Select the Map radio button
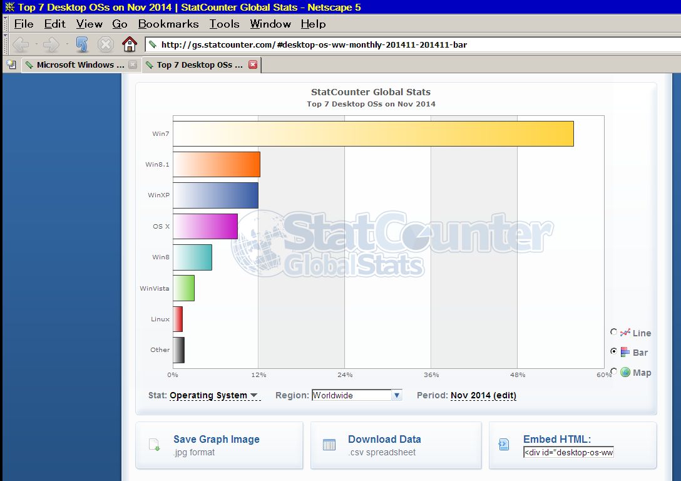681x481 pixels. (x=613, y=371)
